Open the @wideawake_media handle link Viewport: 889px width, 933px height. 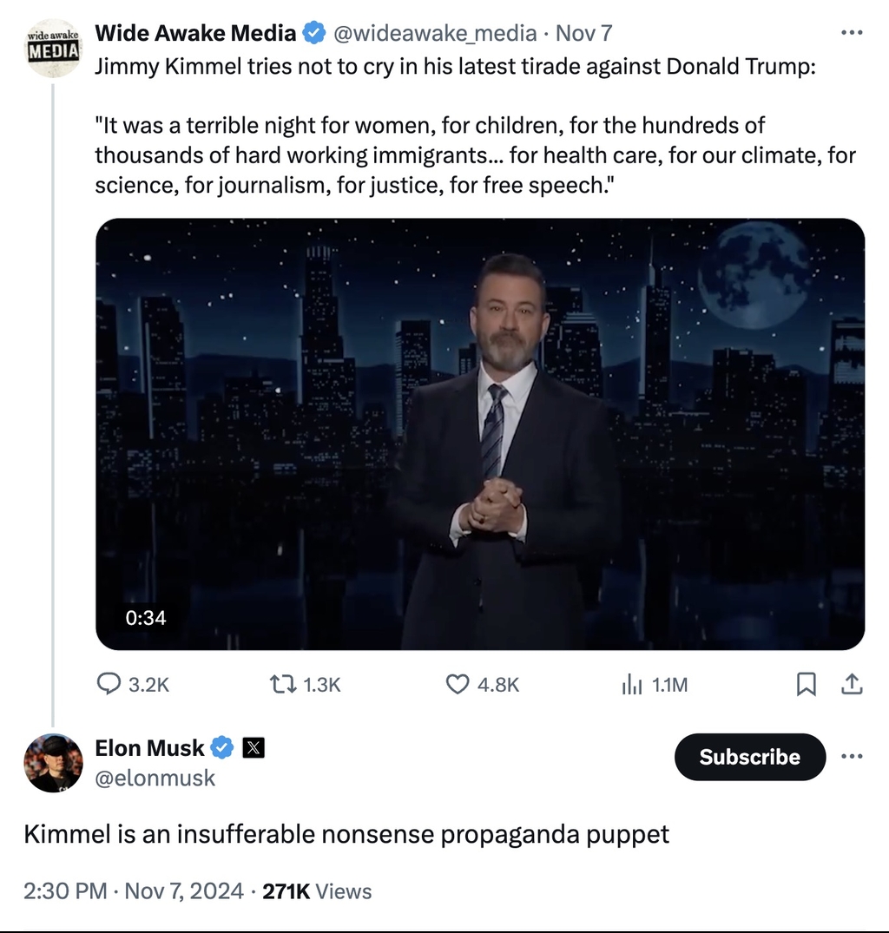tap(435, 34)
